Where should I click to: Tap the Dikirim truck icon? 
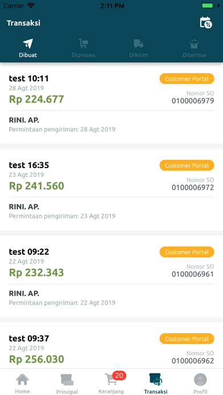(139, 44)
